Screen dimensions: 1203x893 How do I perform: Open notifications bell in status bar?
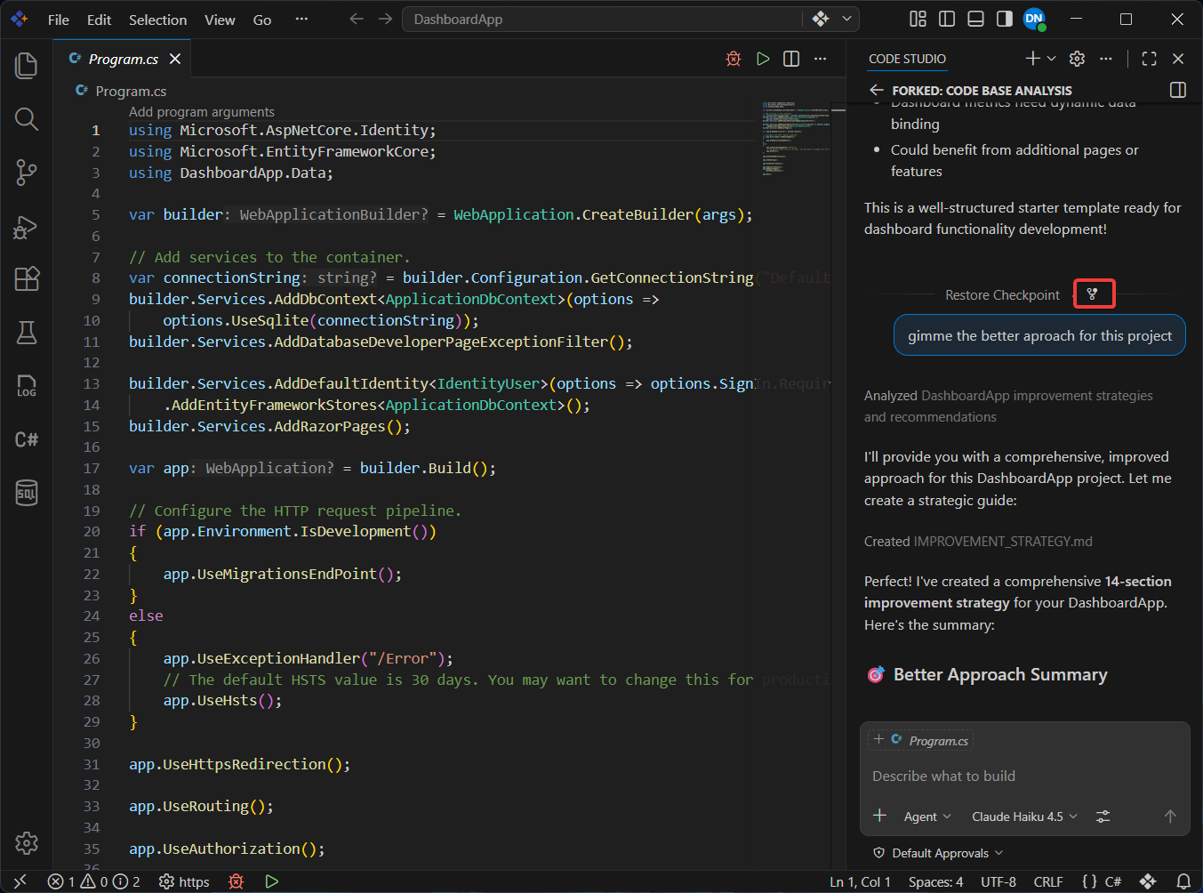pyautogui.click(x=1183, y=881)
